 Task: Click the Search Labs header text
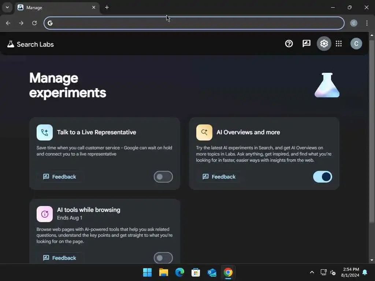click(35, 44)
